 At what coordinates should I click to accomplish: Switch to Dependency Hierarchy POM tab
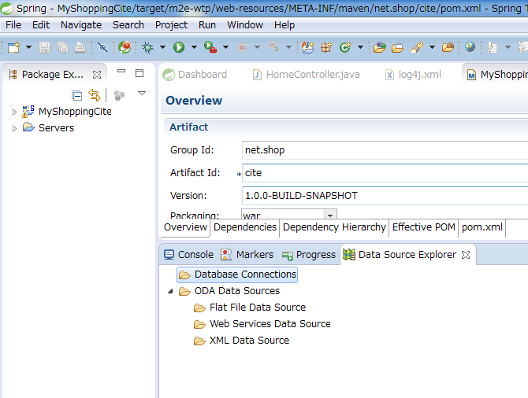334,227
